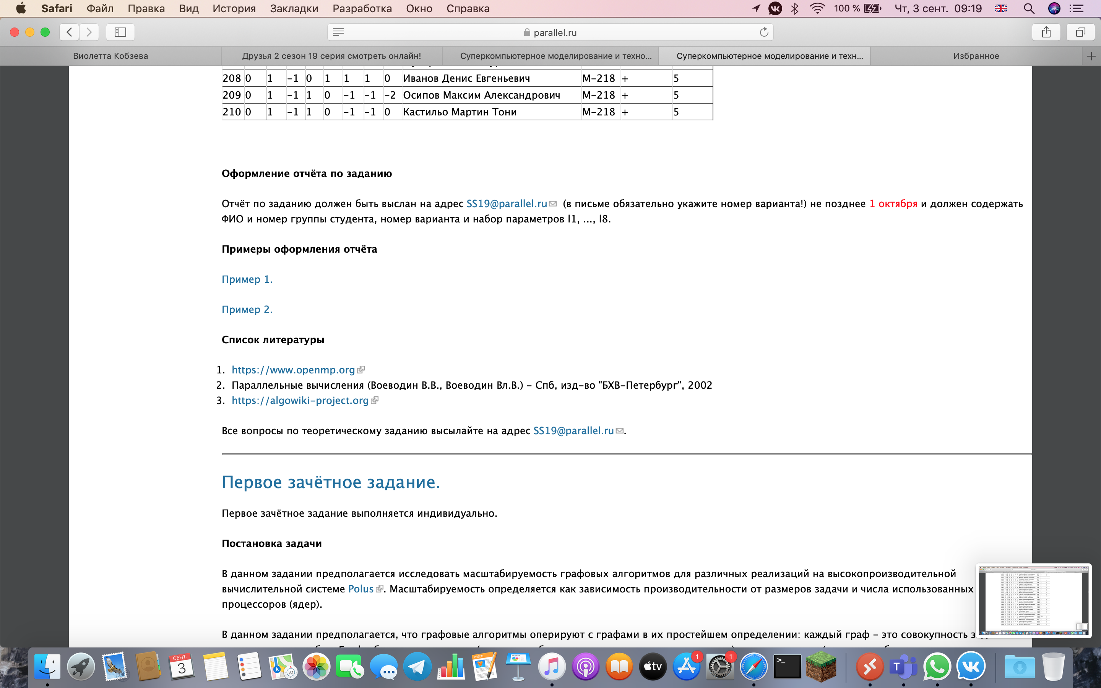Open Reader view icon in address bar
The width and height of the screenshot is (1101, 688).
pos(338,32)
